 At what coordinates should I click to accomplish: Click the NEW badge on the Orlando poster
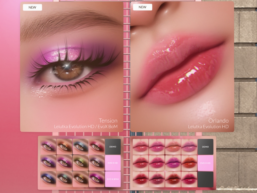pos(142,7)
